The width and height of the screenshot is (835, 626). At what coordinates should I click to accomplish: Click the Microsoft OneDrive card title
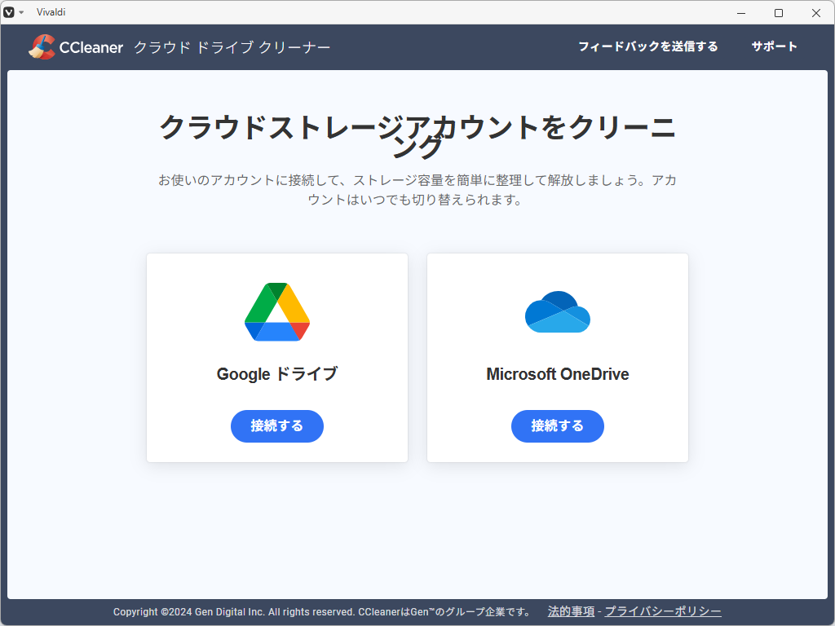pos(558,373)
